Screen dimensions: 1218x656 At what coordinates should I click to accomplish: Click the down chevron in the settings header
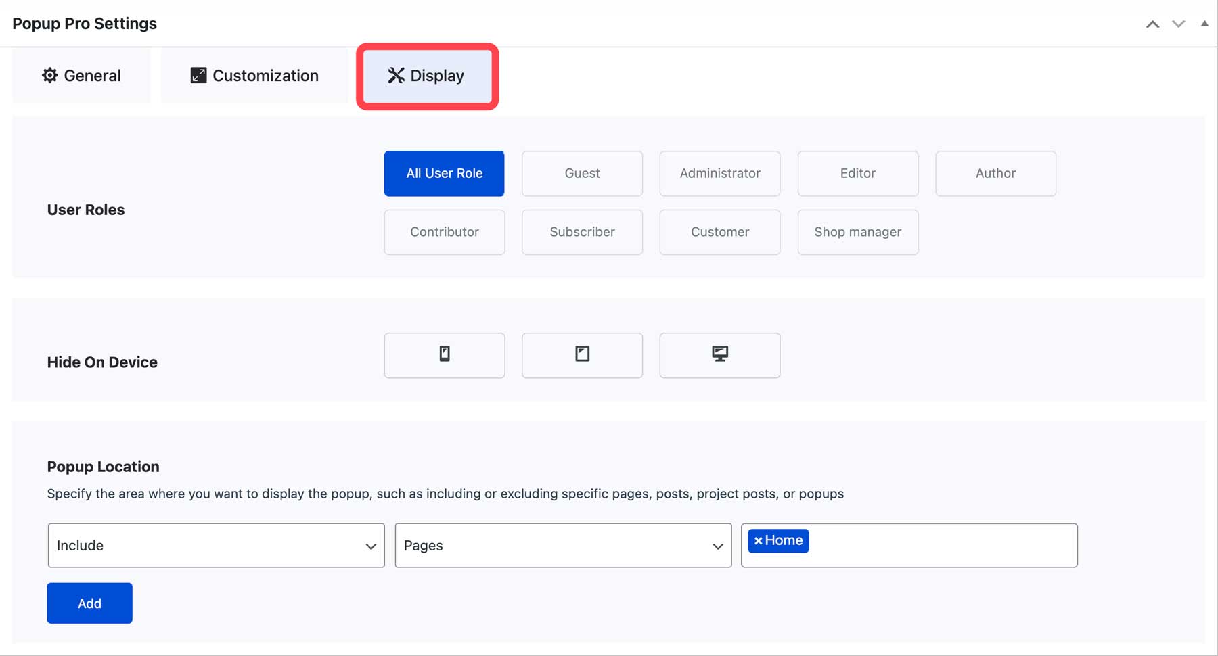(x=1178, y=23)
